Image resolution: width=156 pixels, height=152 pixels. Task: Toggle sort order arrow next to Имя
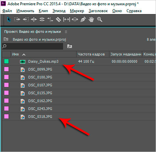pyautogui.click(x=24, y=54)
